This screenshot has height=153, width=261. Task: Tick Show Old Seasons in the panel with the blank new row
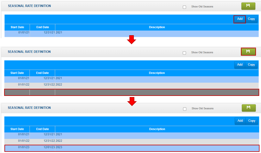coord(184,53)
